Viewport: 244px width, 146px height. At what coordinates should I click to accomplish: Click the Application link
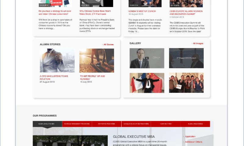190,137
